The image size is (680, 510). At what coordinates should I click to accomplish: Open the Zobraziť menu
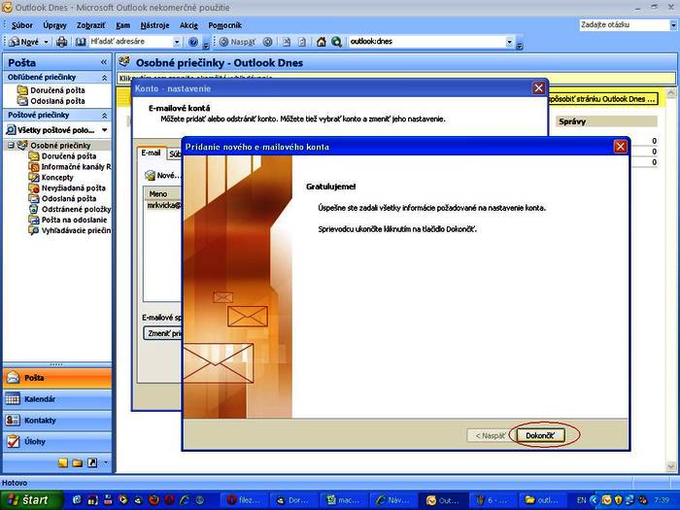[x=91, y=25]
